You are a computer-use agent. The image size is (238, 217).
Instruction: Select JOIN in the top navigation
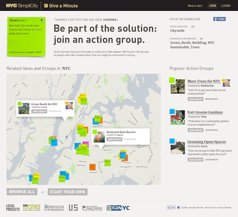coord(212,6)
